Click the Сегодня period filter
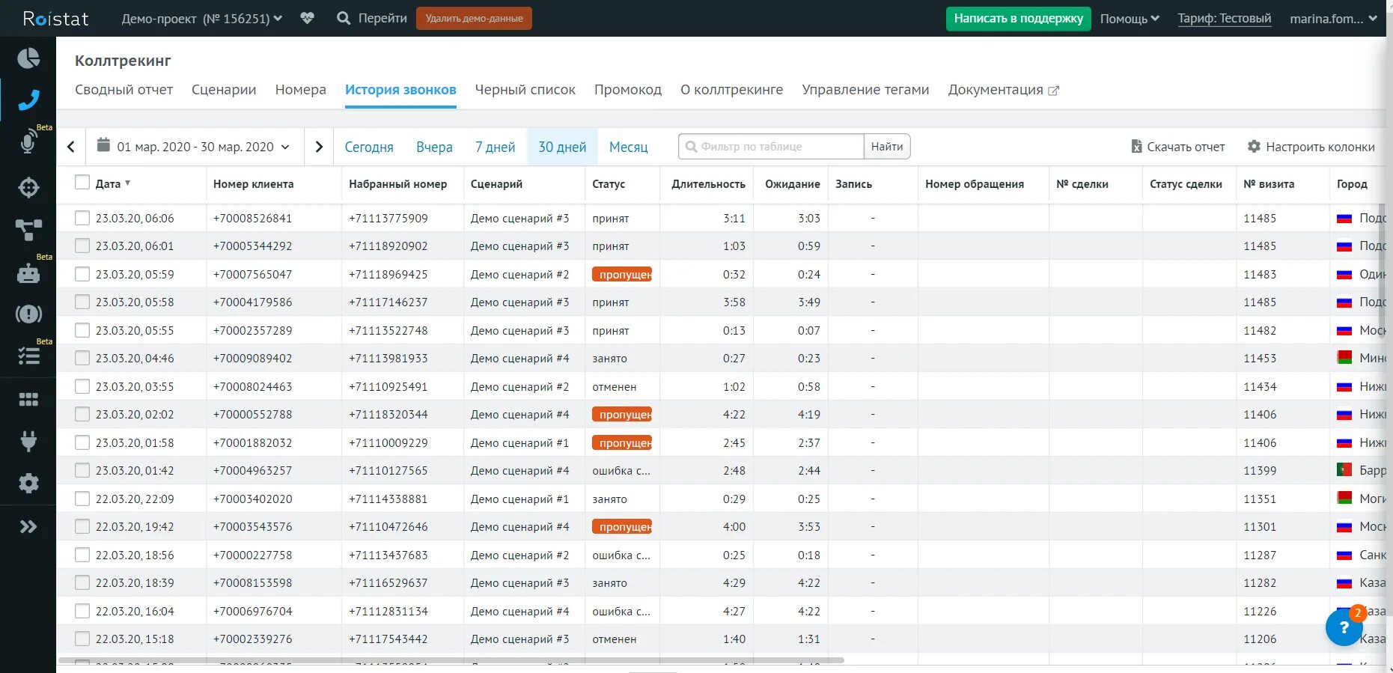This screenshot has height=673, width=1393. tap(369, 147)
